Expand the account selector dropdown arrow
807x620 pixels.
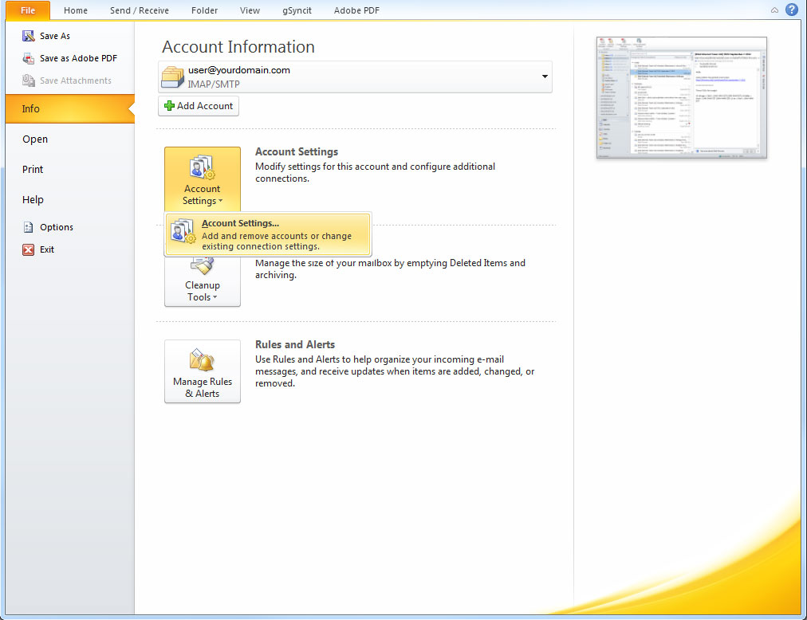[545, 77]
